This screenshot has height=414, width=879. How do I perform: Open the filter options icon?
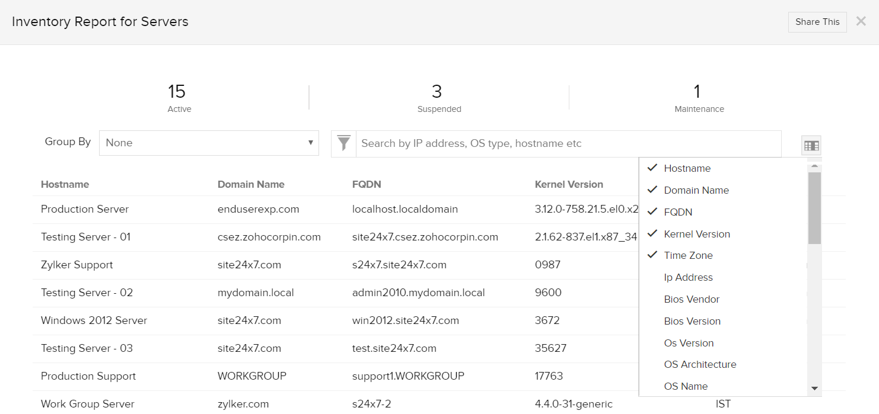click(343, 143)
